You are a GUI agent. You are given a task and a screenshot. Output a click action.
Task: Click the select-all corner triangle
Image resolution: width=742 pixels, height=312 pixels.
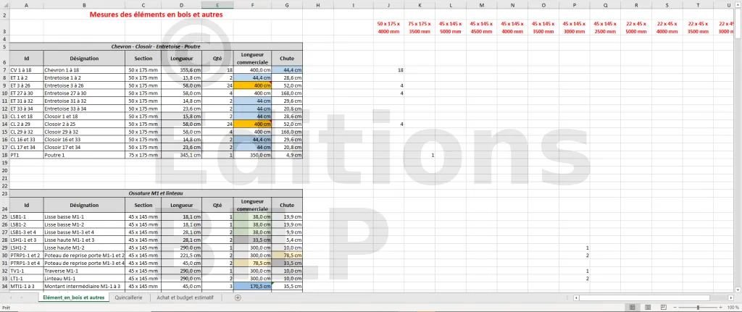5,6
